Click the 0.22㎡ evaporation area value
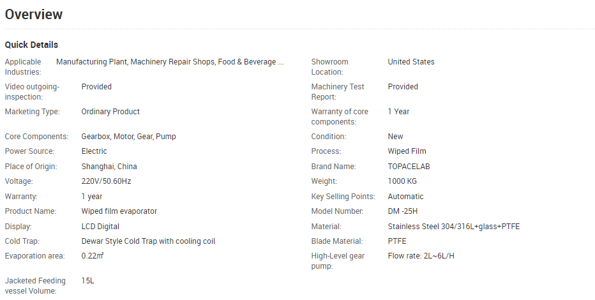595x300 pixels. tap(93, 256)
